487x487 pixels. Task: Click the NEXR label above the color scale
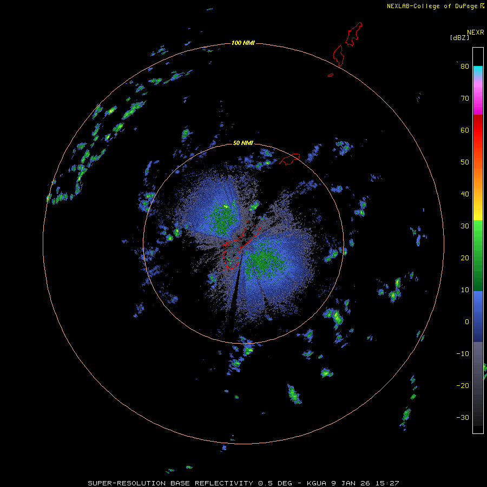point(476,32)
